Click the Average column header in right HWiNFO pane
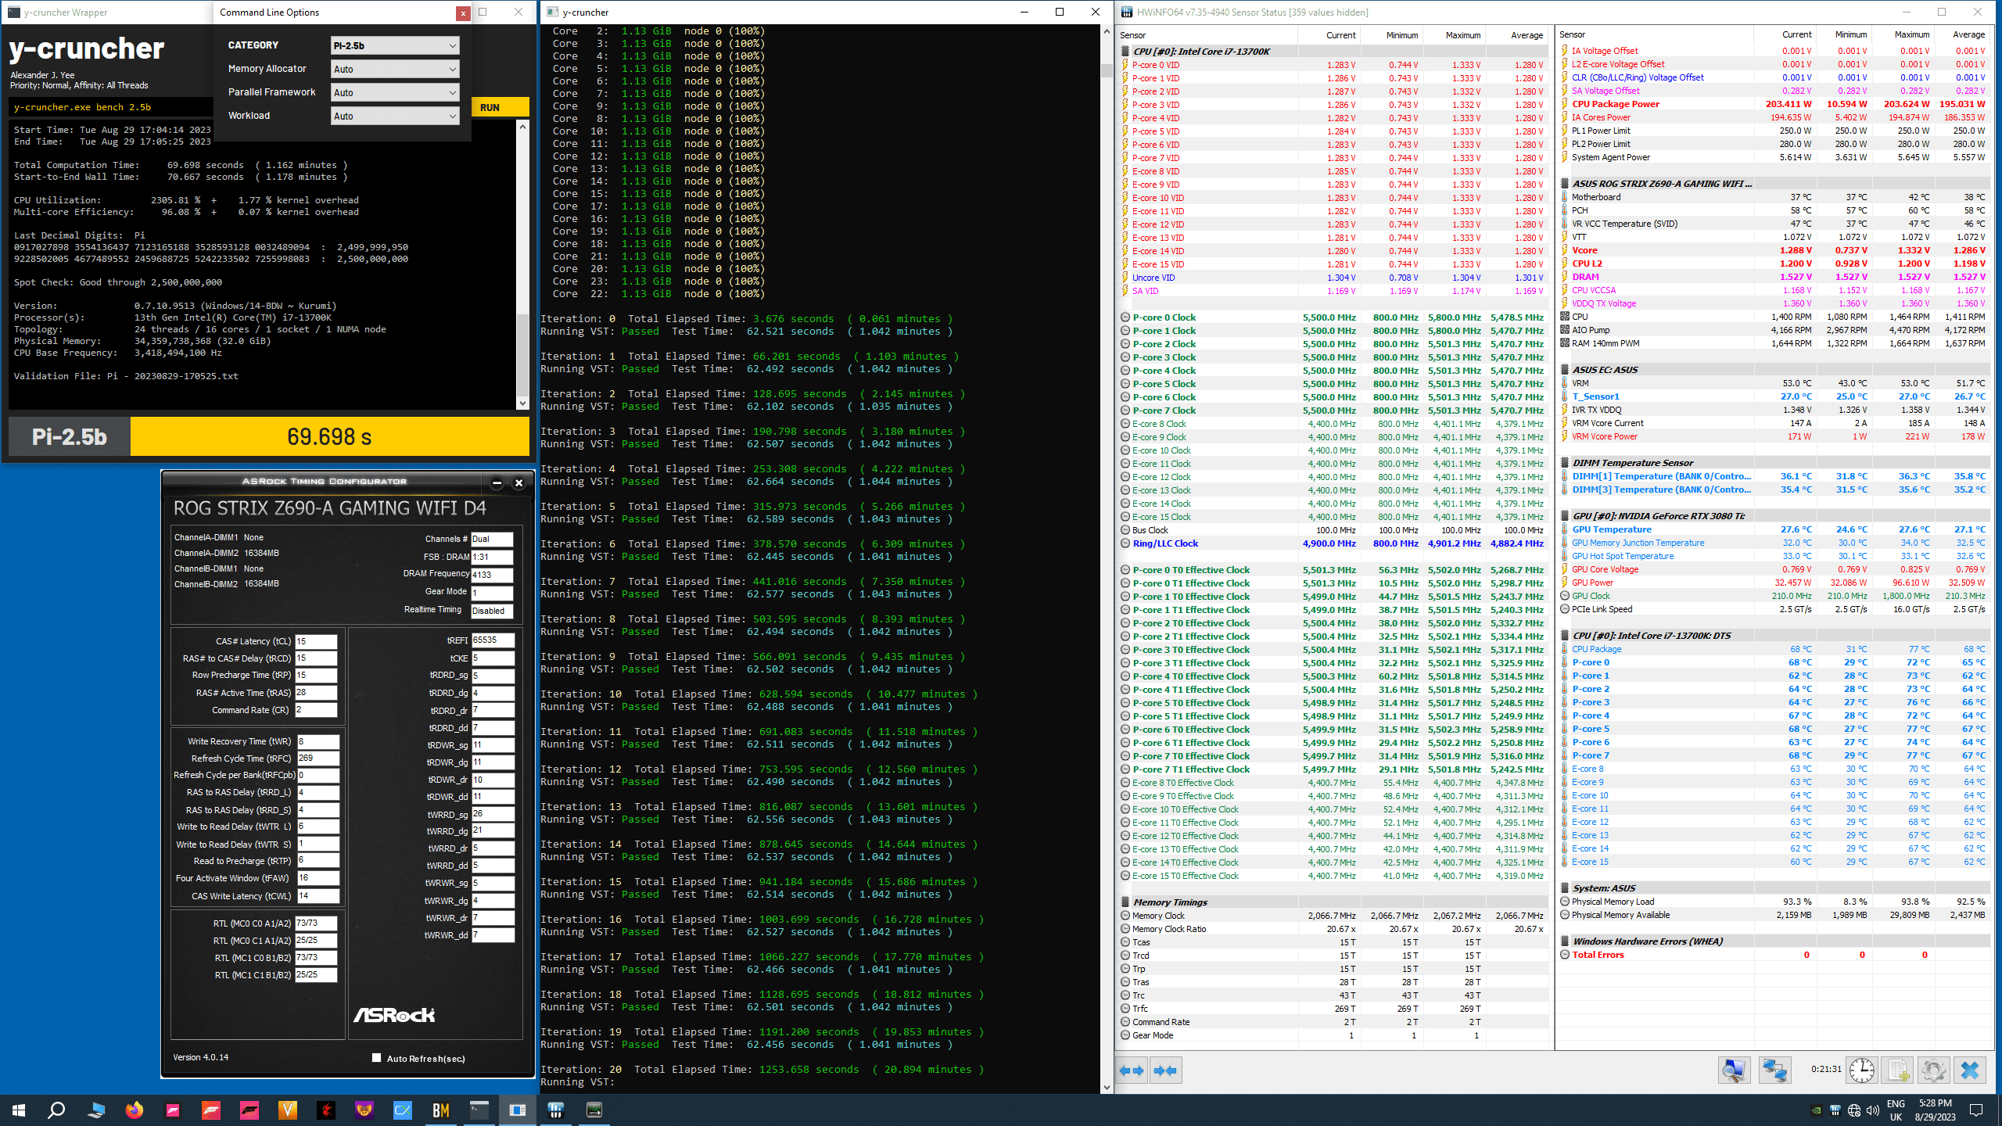Image resolution: width=2002 pixels, height=1126 pixels. tap(1961, 34)
